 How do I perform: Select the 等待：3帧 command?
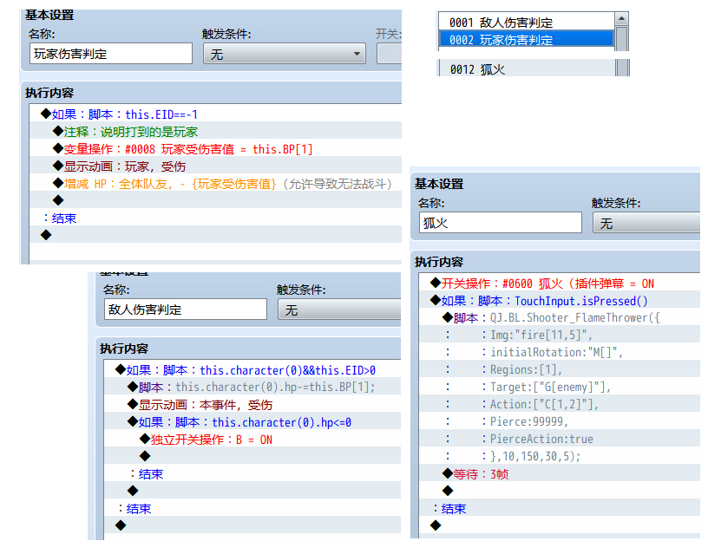560,473
